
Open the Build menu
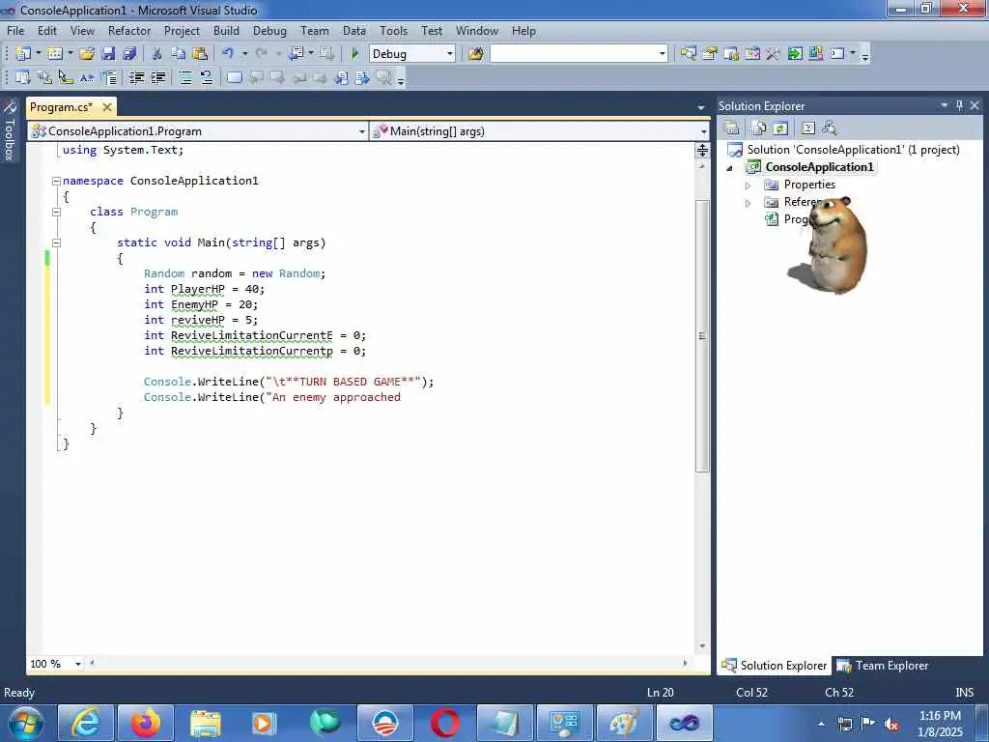pyautogui.click(x=226, y=30)
